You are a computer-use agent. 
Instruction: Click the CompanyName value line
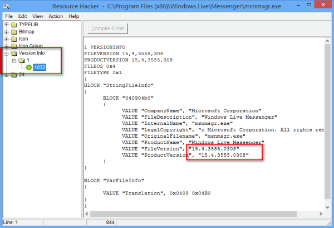coord(191,111)
